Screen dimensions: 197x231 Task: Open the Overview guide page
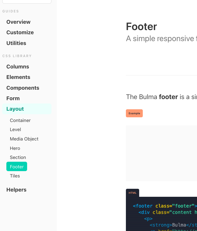(18, 22)
